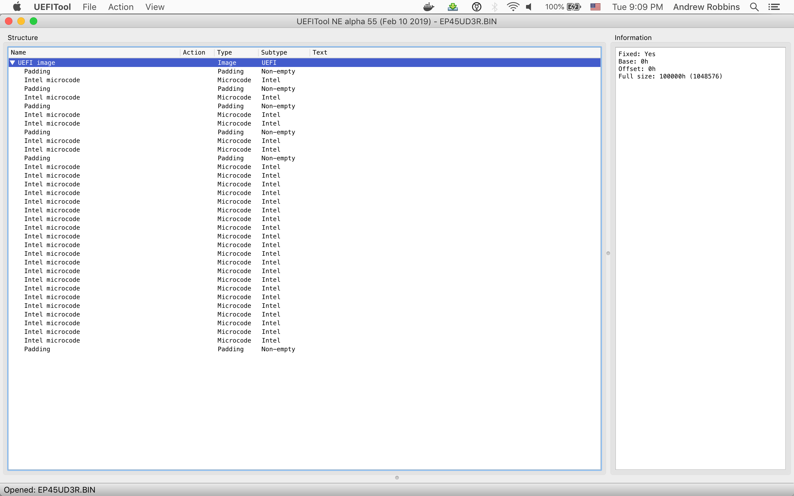
Task: Click the 'Andrew Robbins' user menu
Action: [707, 7]
